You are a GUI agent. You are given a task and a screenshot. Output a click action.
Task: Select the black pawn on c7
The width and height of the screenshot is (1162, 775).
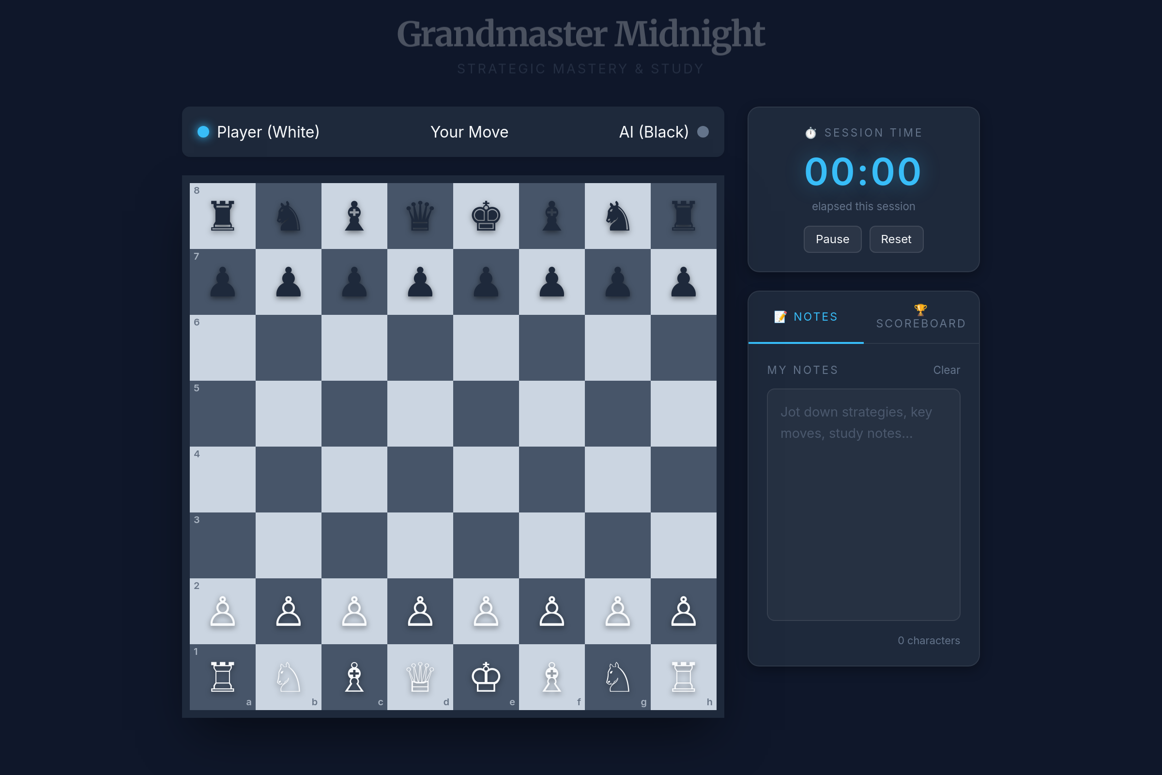point(354,282)
